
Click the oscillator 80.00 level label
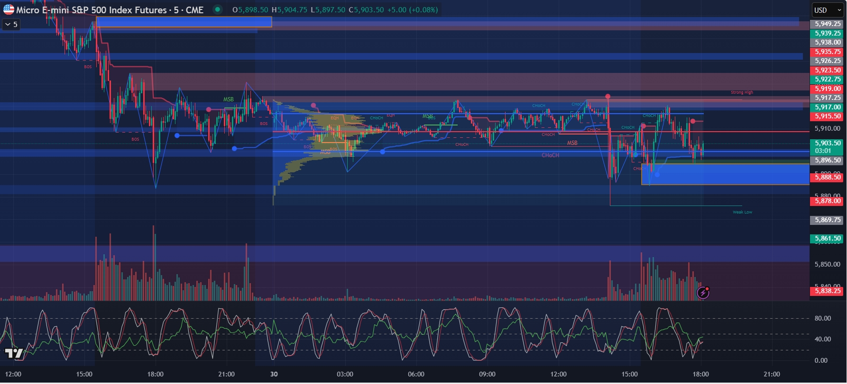[823, 318]
